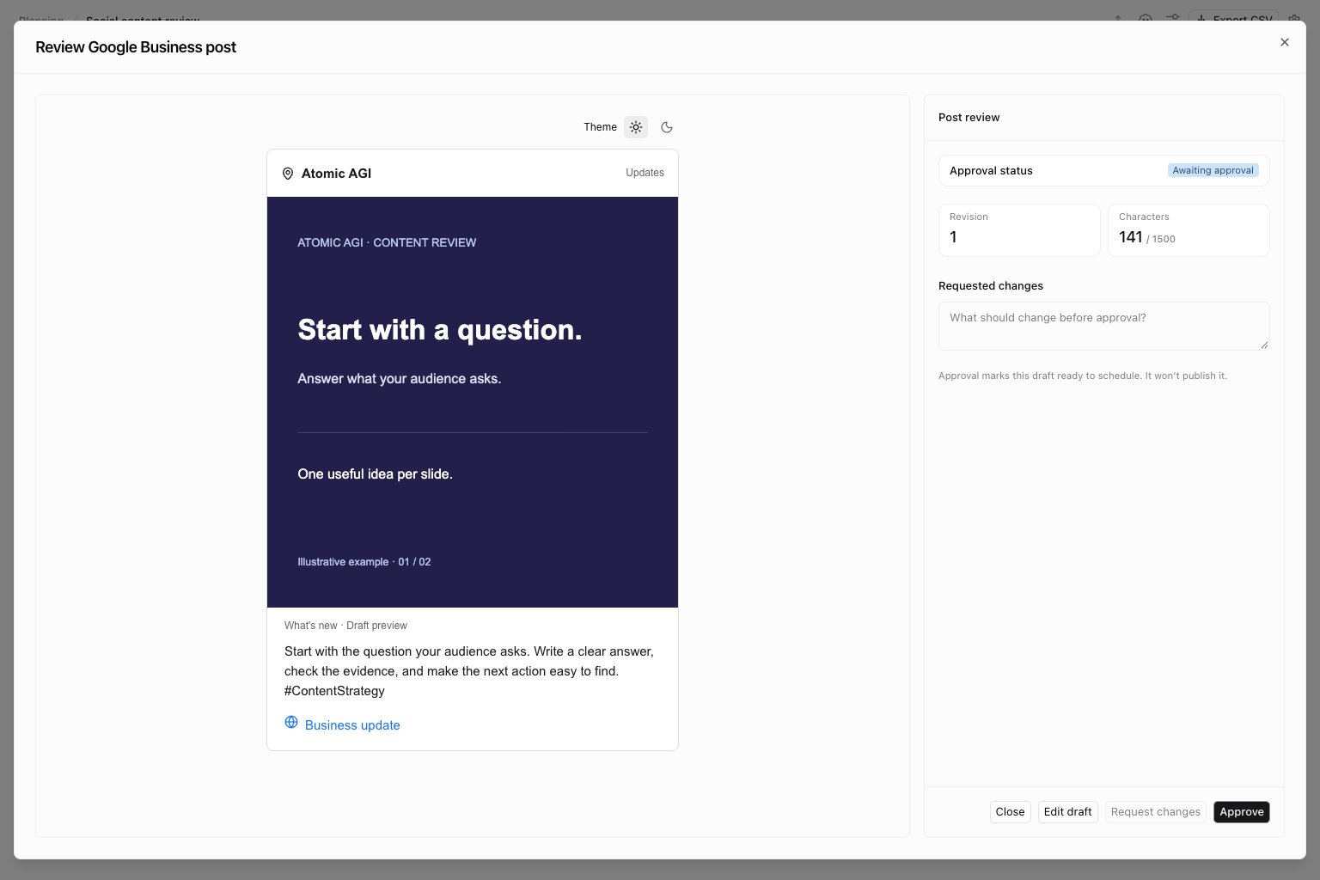Click the note about approval not publishing
The height and width of the screenshot is (880, 1320).
(x=1083, y=376)
